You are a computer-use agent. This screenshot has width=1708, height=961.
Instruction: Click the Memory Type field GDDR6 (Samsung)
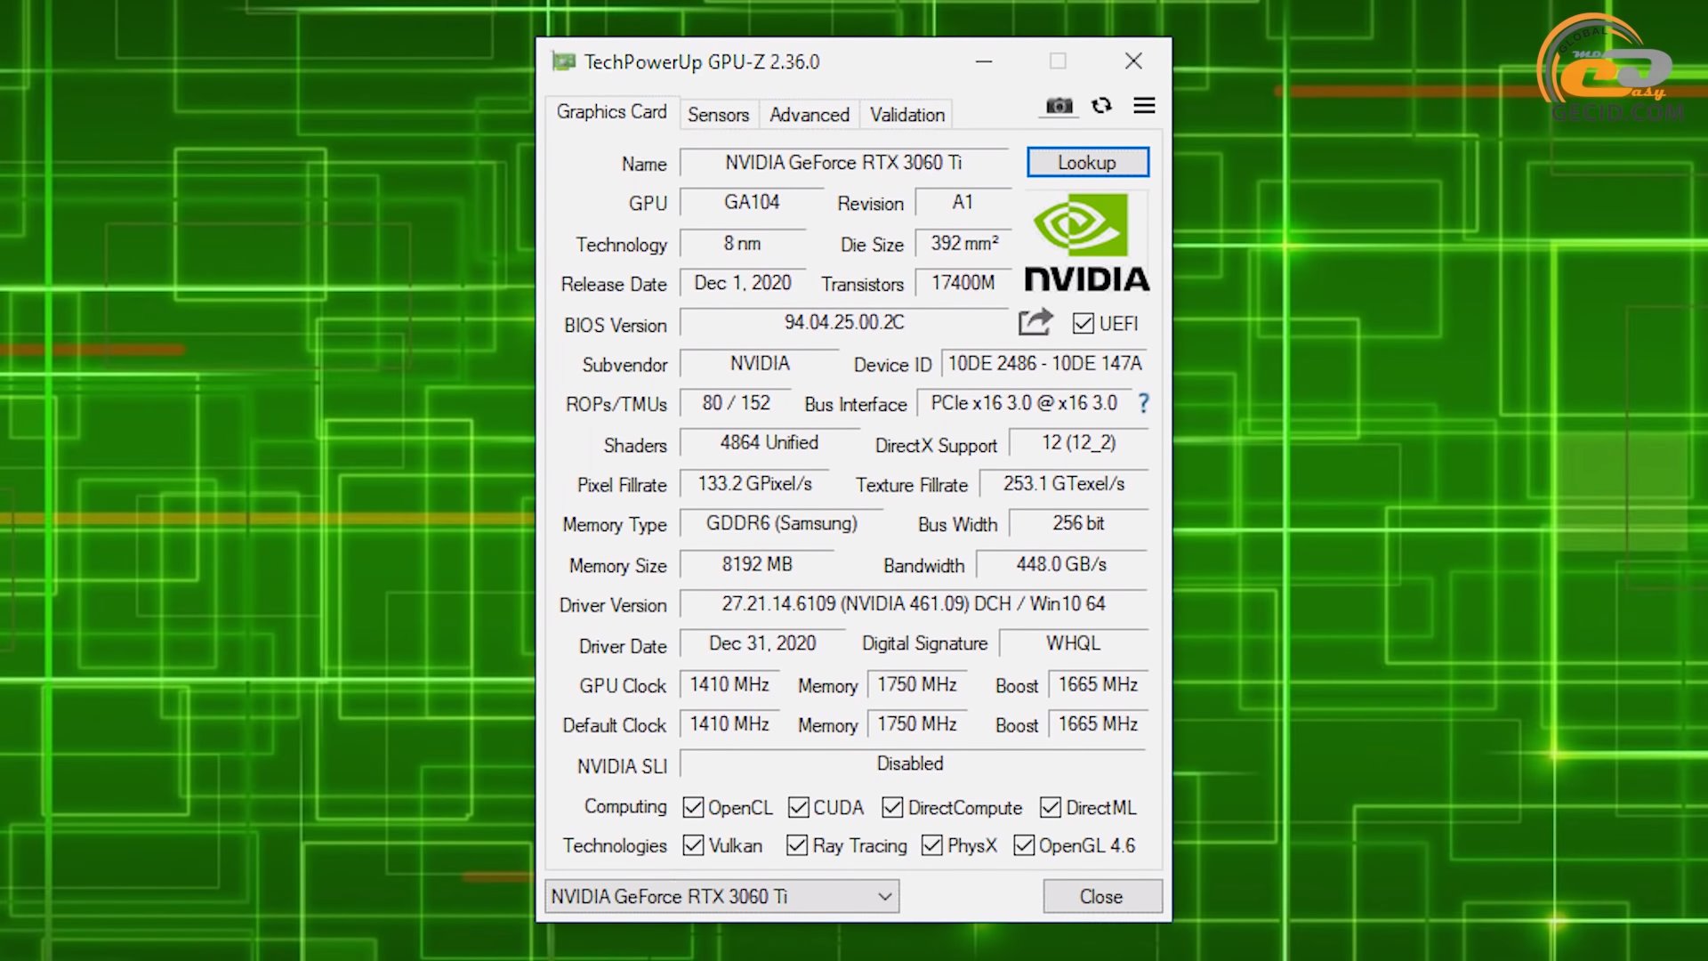(781, 523)
